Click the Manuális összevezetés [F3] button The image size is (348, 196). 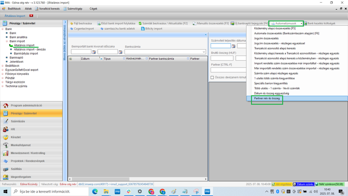(211, 24)
